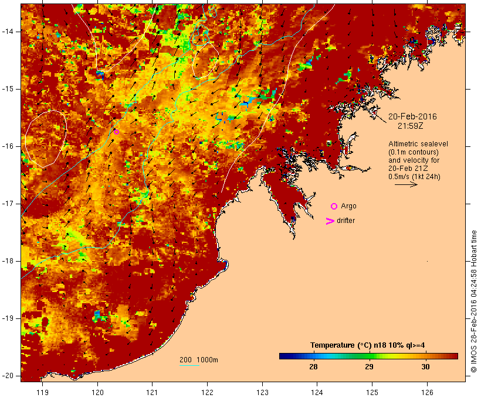
Task: Click the temperature color bar
Action: coord(368,356)
